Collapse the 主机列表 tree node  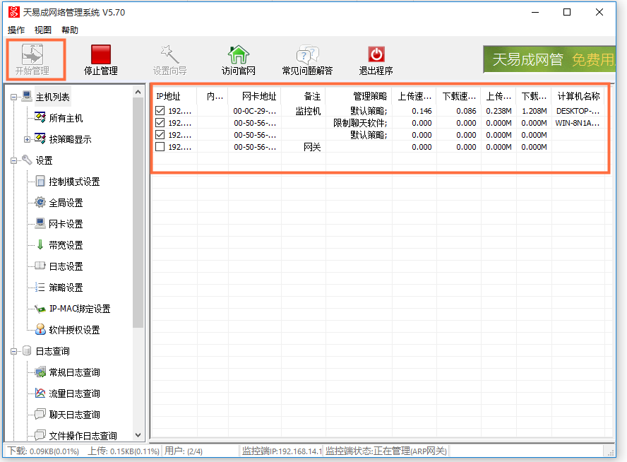coord(14,97)
